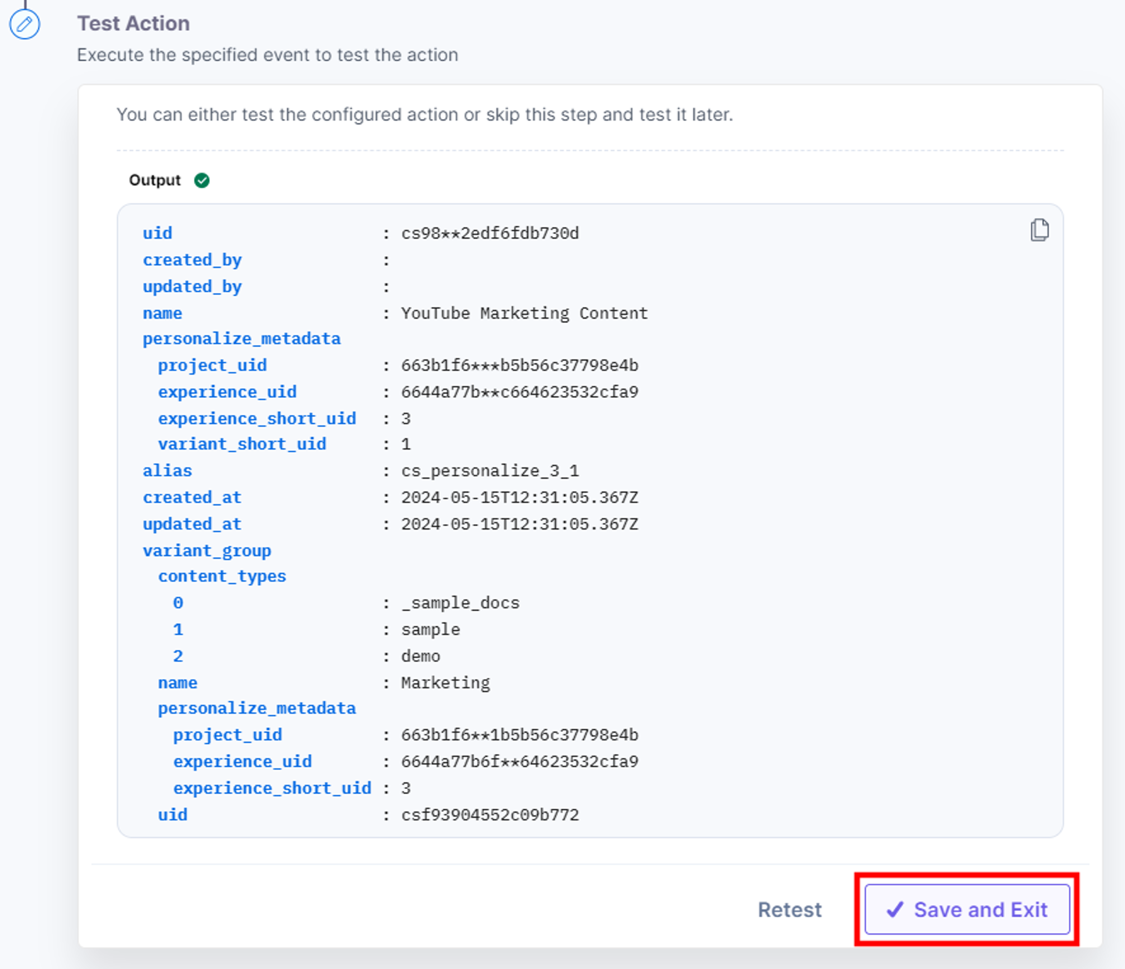
Task: Click the content_types key
Action: 222,576
